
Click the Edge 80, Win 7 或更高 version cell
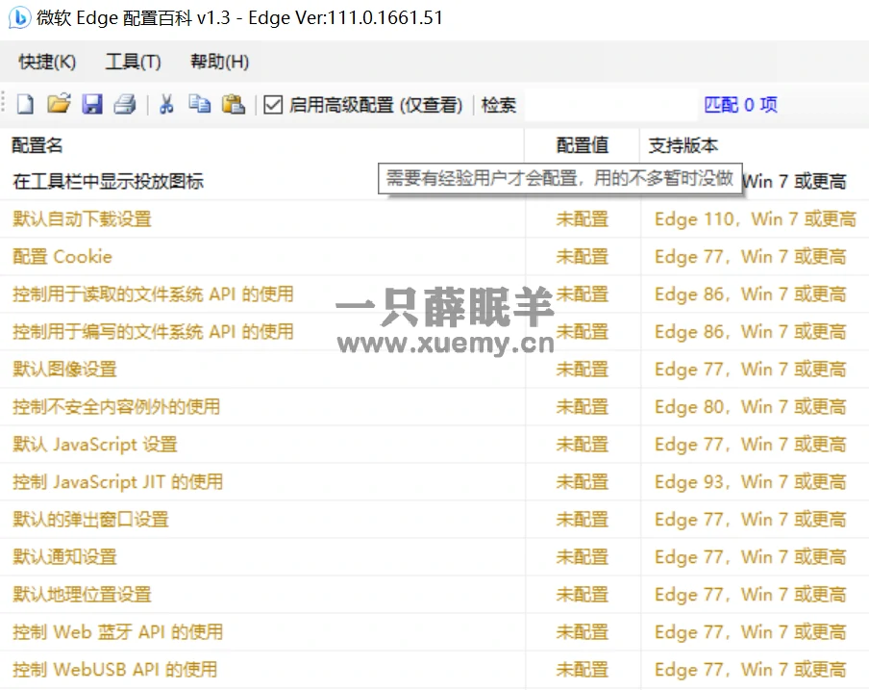coord(751,407)
